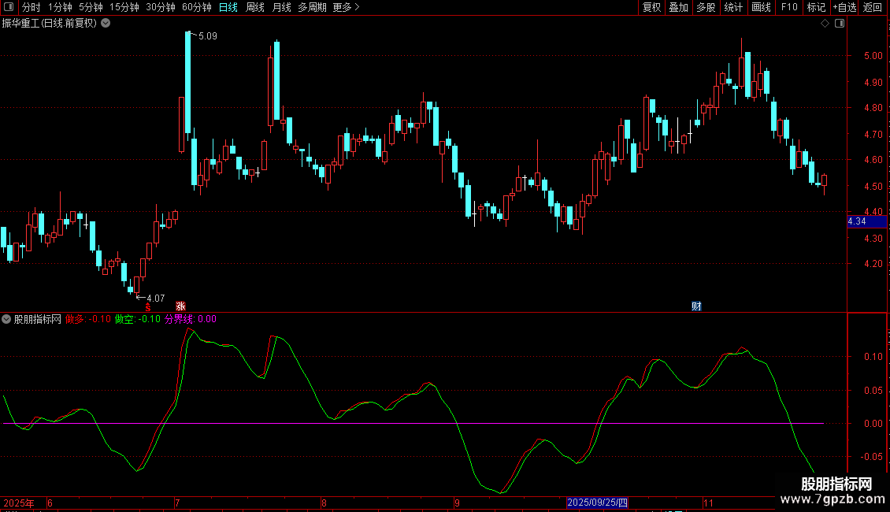Add stock with +自选 button
This screenshot has height=512, width=890.
tap(844, 7)
